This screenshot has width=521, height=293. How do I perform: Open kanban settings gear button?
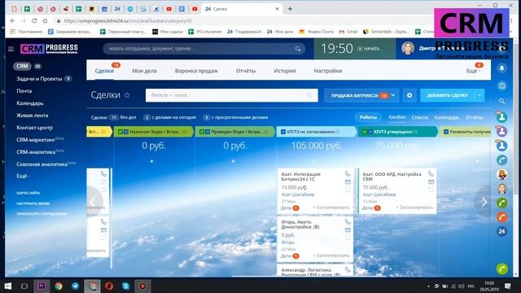[409, 95]
